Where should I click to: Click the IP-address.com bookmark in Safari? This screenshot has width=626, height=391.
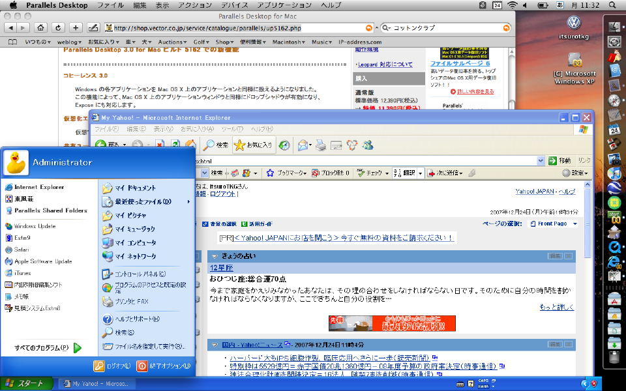pos(360,42)
